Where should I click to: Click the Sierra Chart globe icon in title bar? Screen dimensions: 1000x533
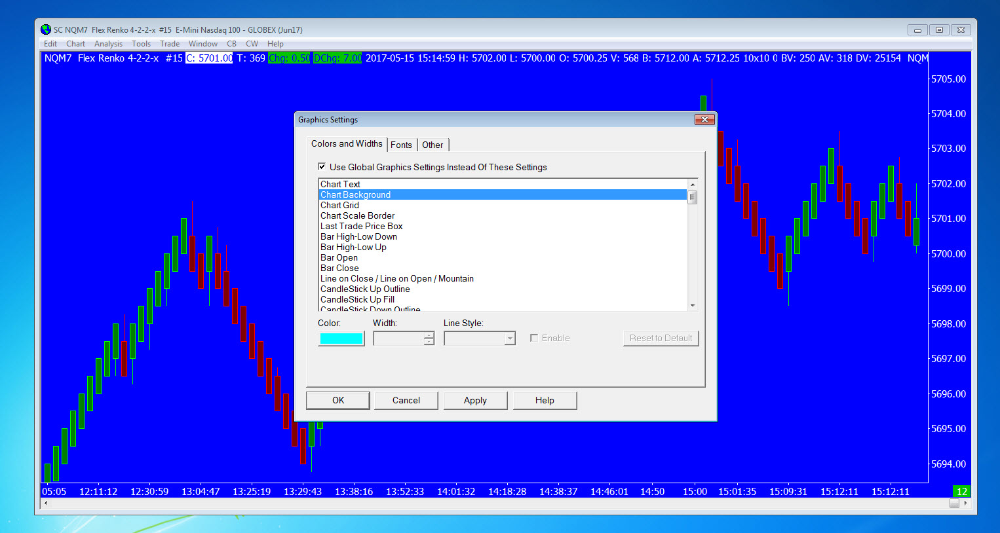coord(45,29)
